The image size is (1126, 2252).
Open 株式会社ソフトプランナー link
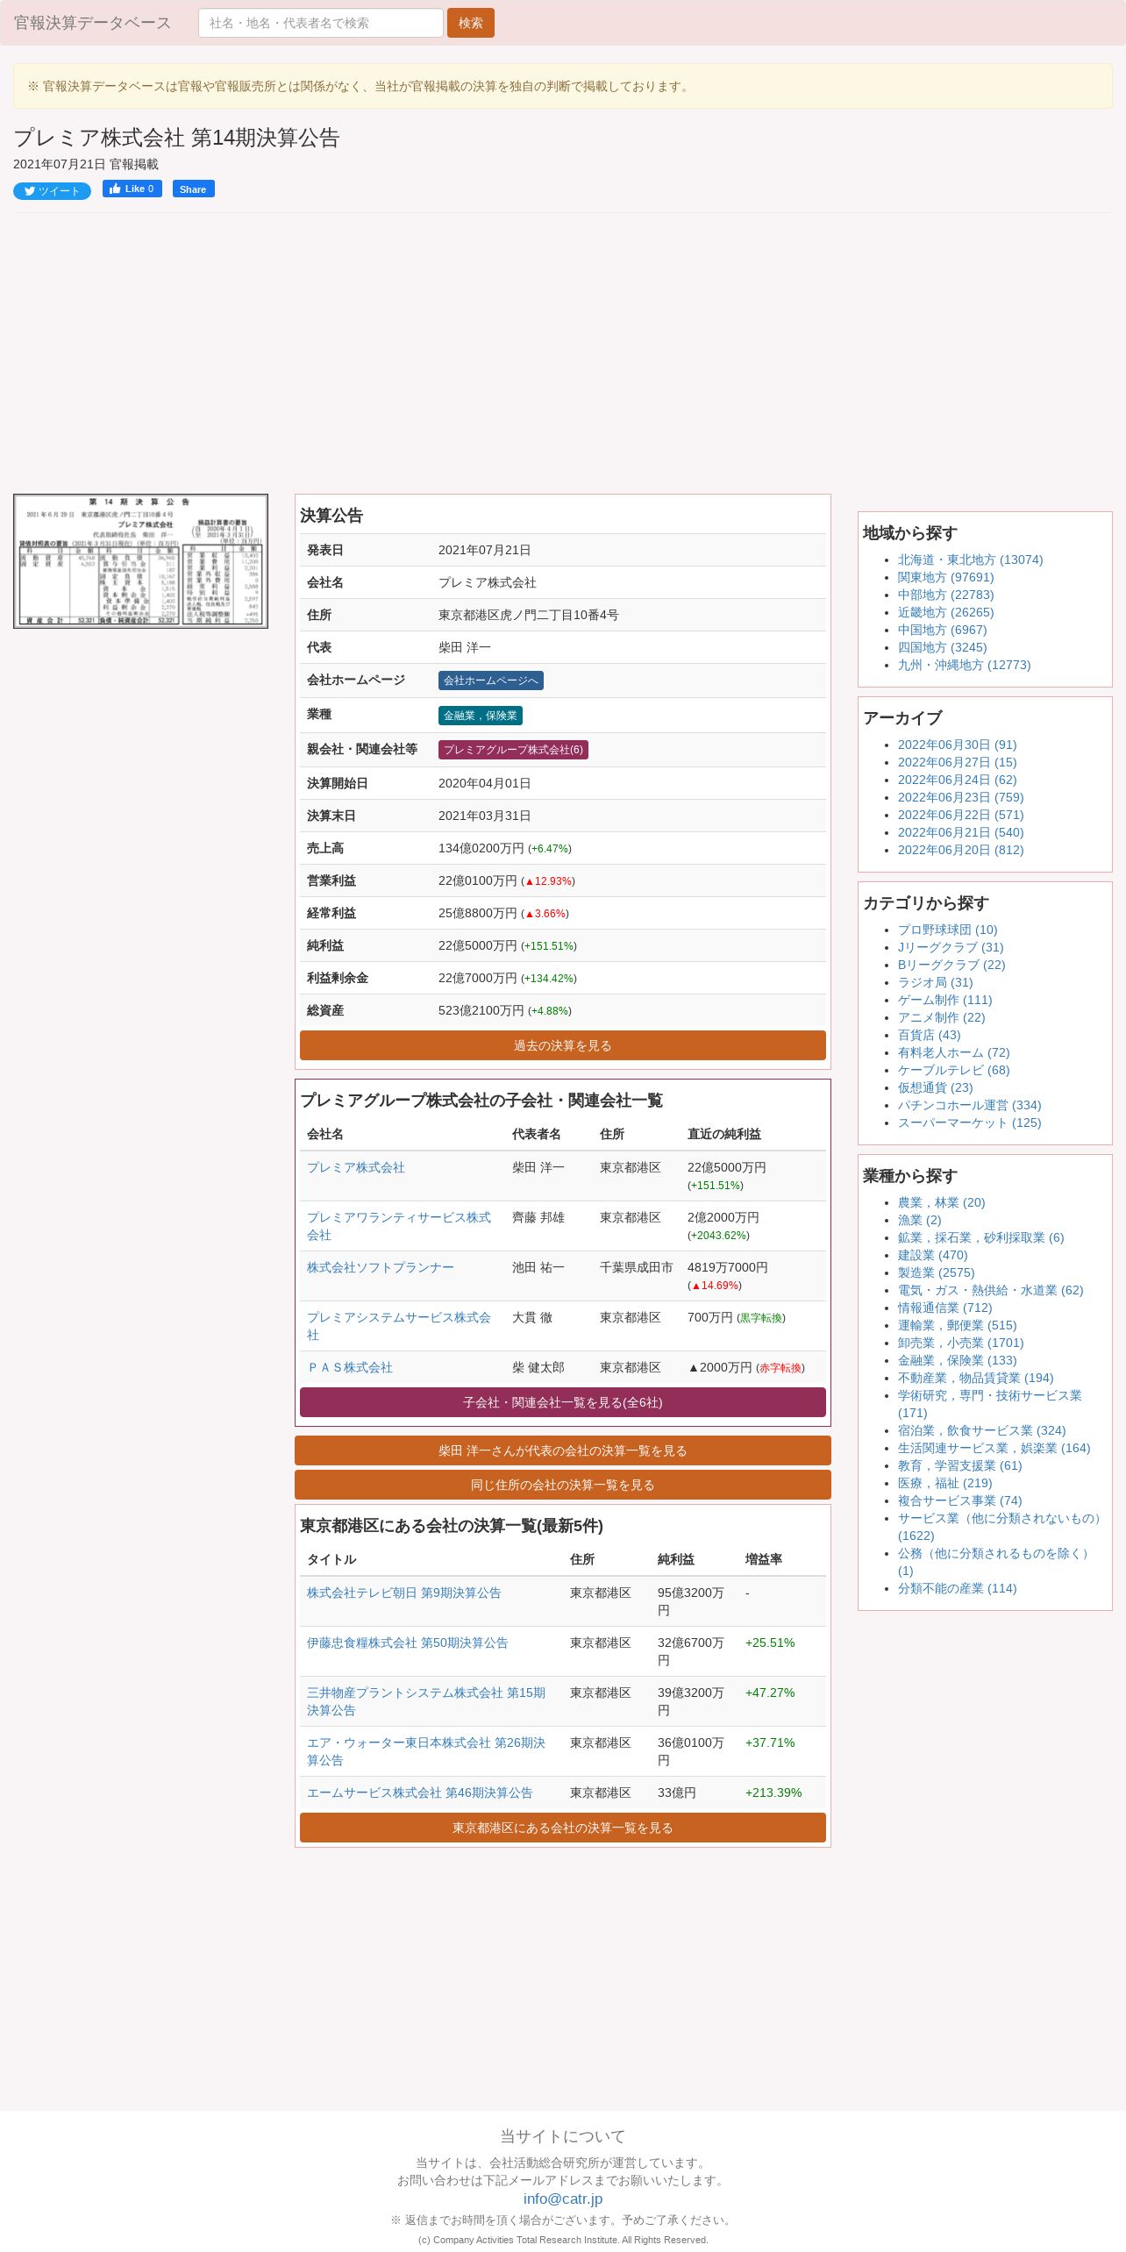point(381,1267)
